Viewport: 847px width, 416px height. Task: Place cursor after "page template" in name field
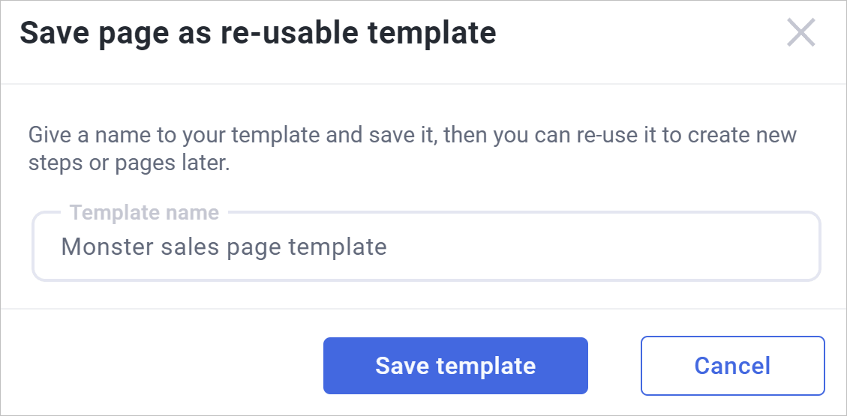tap(388, 247)
